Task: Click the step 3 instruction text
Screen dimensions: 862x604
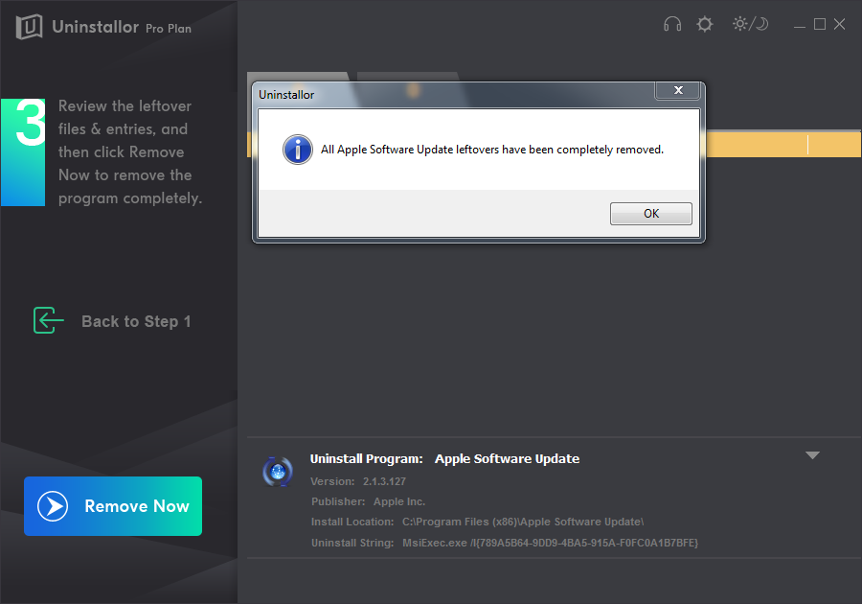Action: pyautogui.click(x=130, y=151)
